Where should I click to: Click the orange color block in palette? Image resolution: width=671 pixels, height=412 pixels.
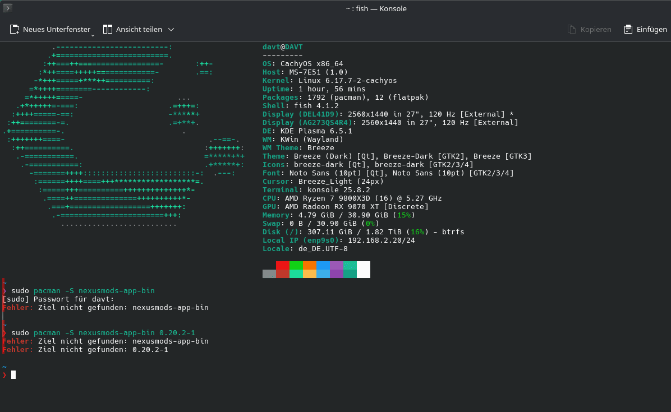click(x=309, y=265)
